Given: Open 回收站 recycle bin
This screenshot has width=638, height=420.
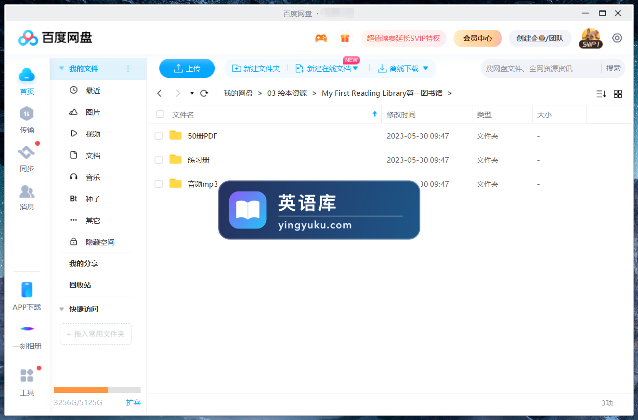Looking at the screenshot, I should coord(80,285).
